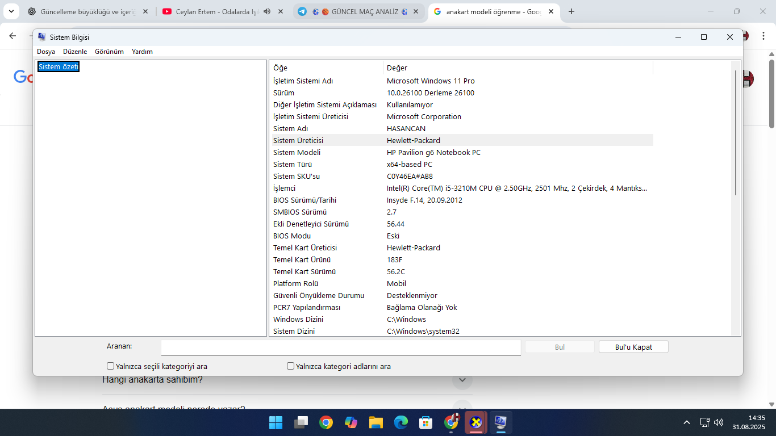Open a new Chrome tab with plus button
This screenshot has width=776, height=436.
tap(571, 11)
